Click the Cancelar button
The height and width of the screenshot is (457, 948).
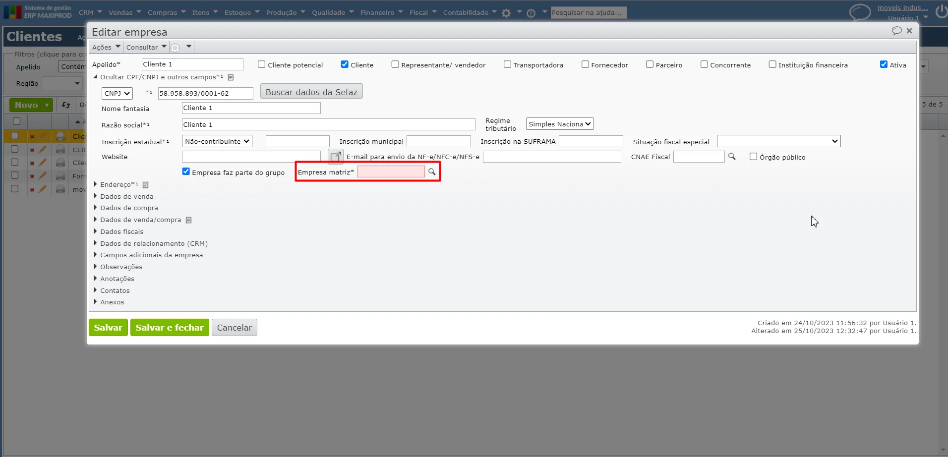tap(235, 328)
